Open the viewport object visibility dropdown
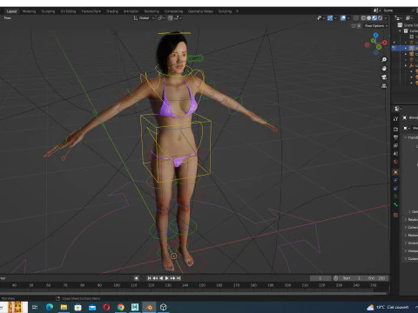The height and width of the screenshot is (313, 418). click(x=320, y=18)
